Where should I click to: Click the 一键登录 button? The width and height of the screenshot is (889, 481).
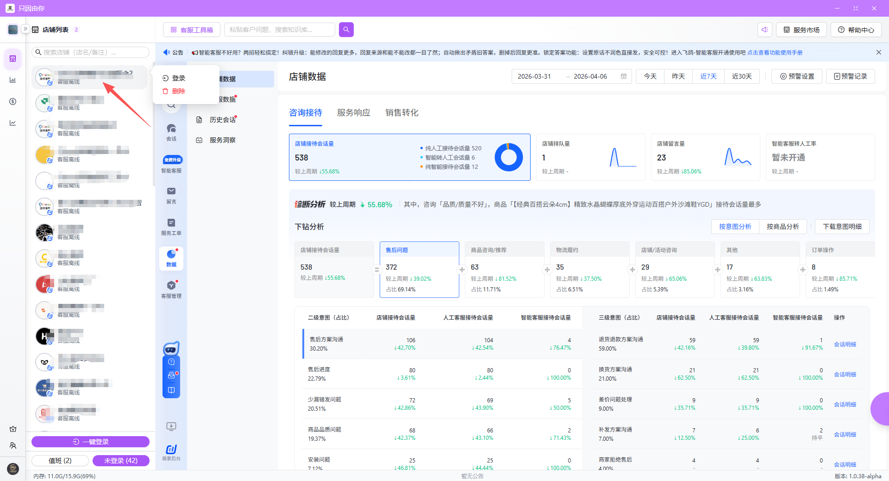(90, 442)
